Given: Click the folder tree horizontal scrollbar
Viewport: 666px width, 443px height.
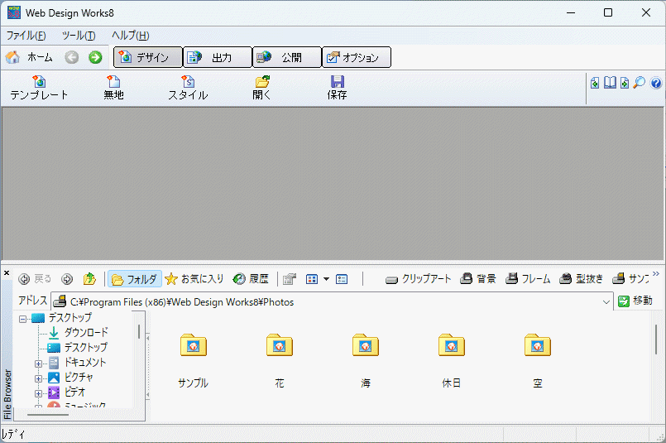Looking at the screenshot, I should 48,415.
